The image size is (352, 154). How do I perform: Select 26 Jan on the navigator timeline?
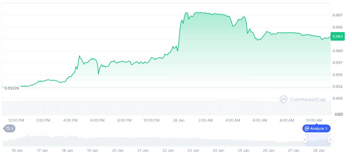tap(269, 150)
